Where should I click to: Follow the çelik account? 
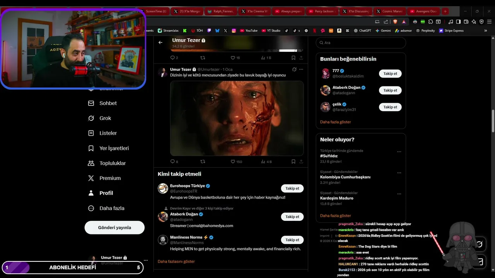point(390,107)
